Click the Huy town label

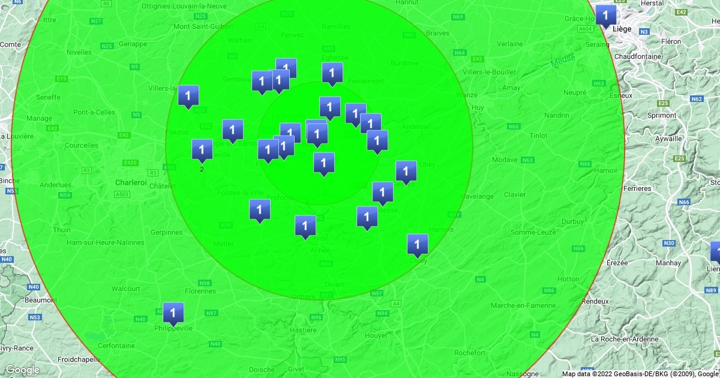pos(478,107)
